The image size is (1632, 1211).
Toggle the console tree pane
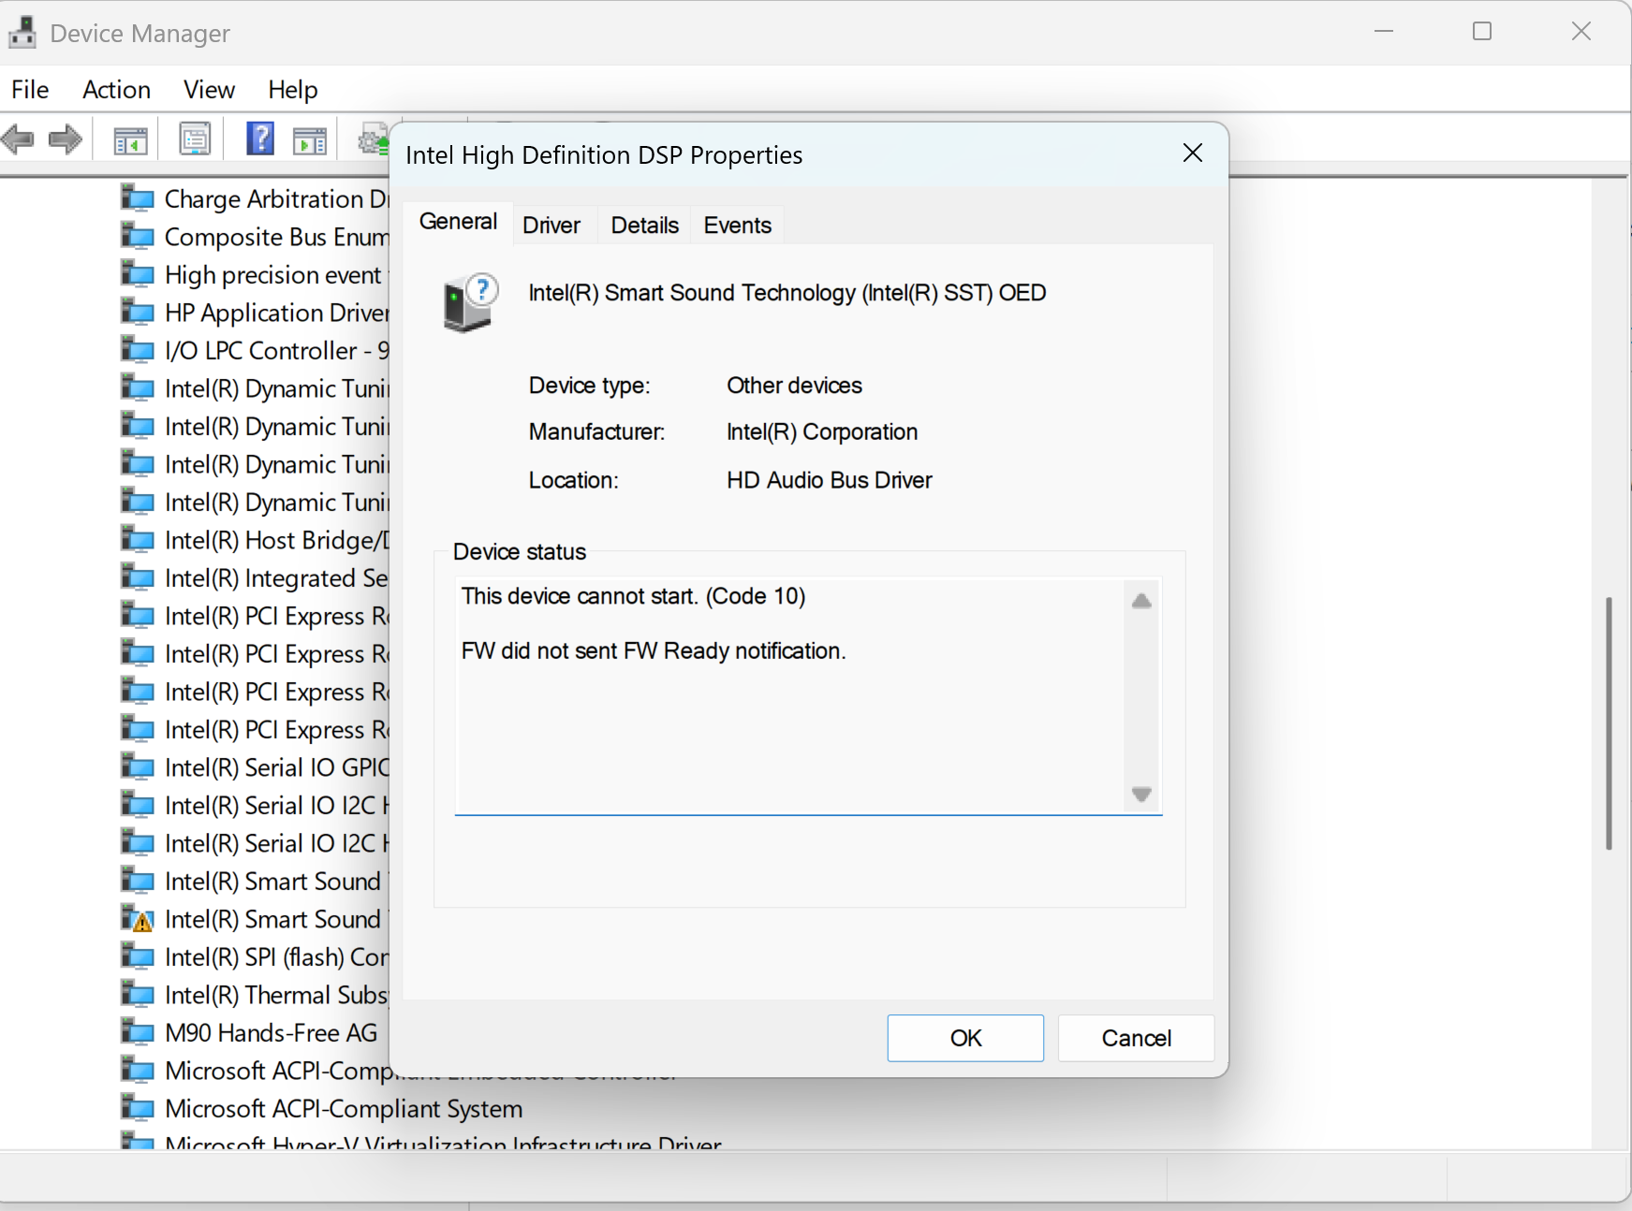pos(129,139)
